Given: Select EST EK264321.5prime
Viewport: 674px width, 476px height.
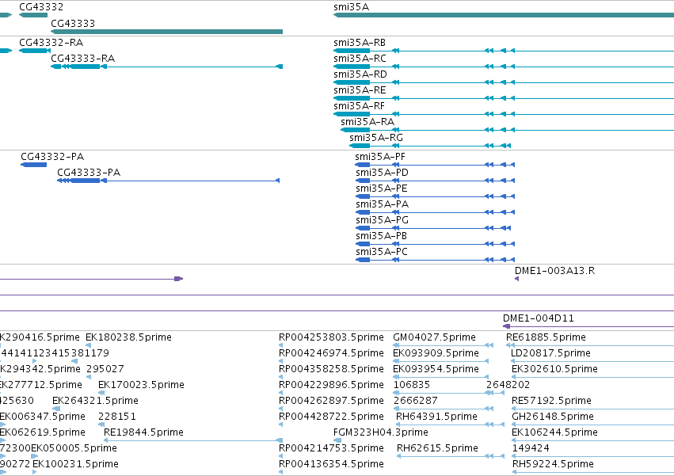Looking at the screenshot, I should (95, 401).
